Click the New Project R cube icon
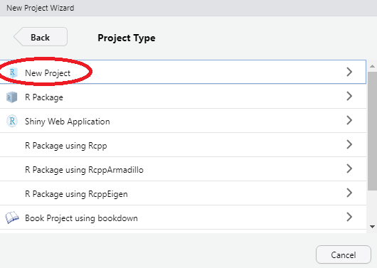377x268 pixels. pos(12,73)
